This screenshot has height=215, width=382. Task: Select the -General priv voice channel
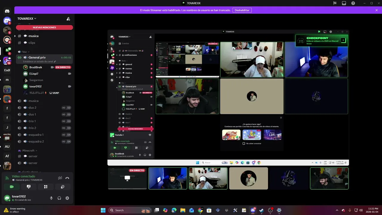point(44,59)
